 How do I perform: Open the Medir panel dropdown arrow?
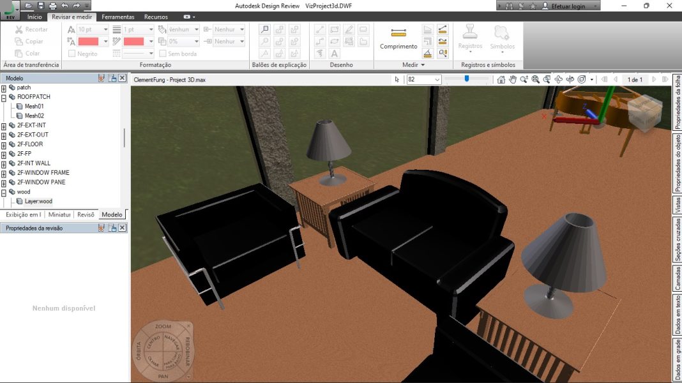pyautogui.click(x=423, y=64)
